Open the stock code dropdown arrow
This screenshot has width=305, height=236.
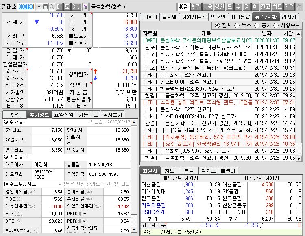tap(39, 7)
